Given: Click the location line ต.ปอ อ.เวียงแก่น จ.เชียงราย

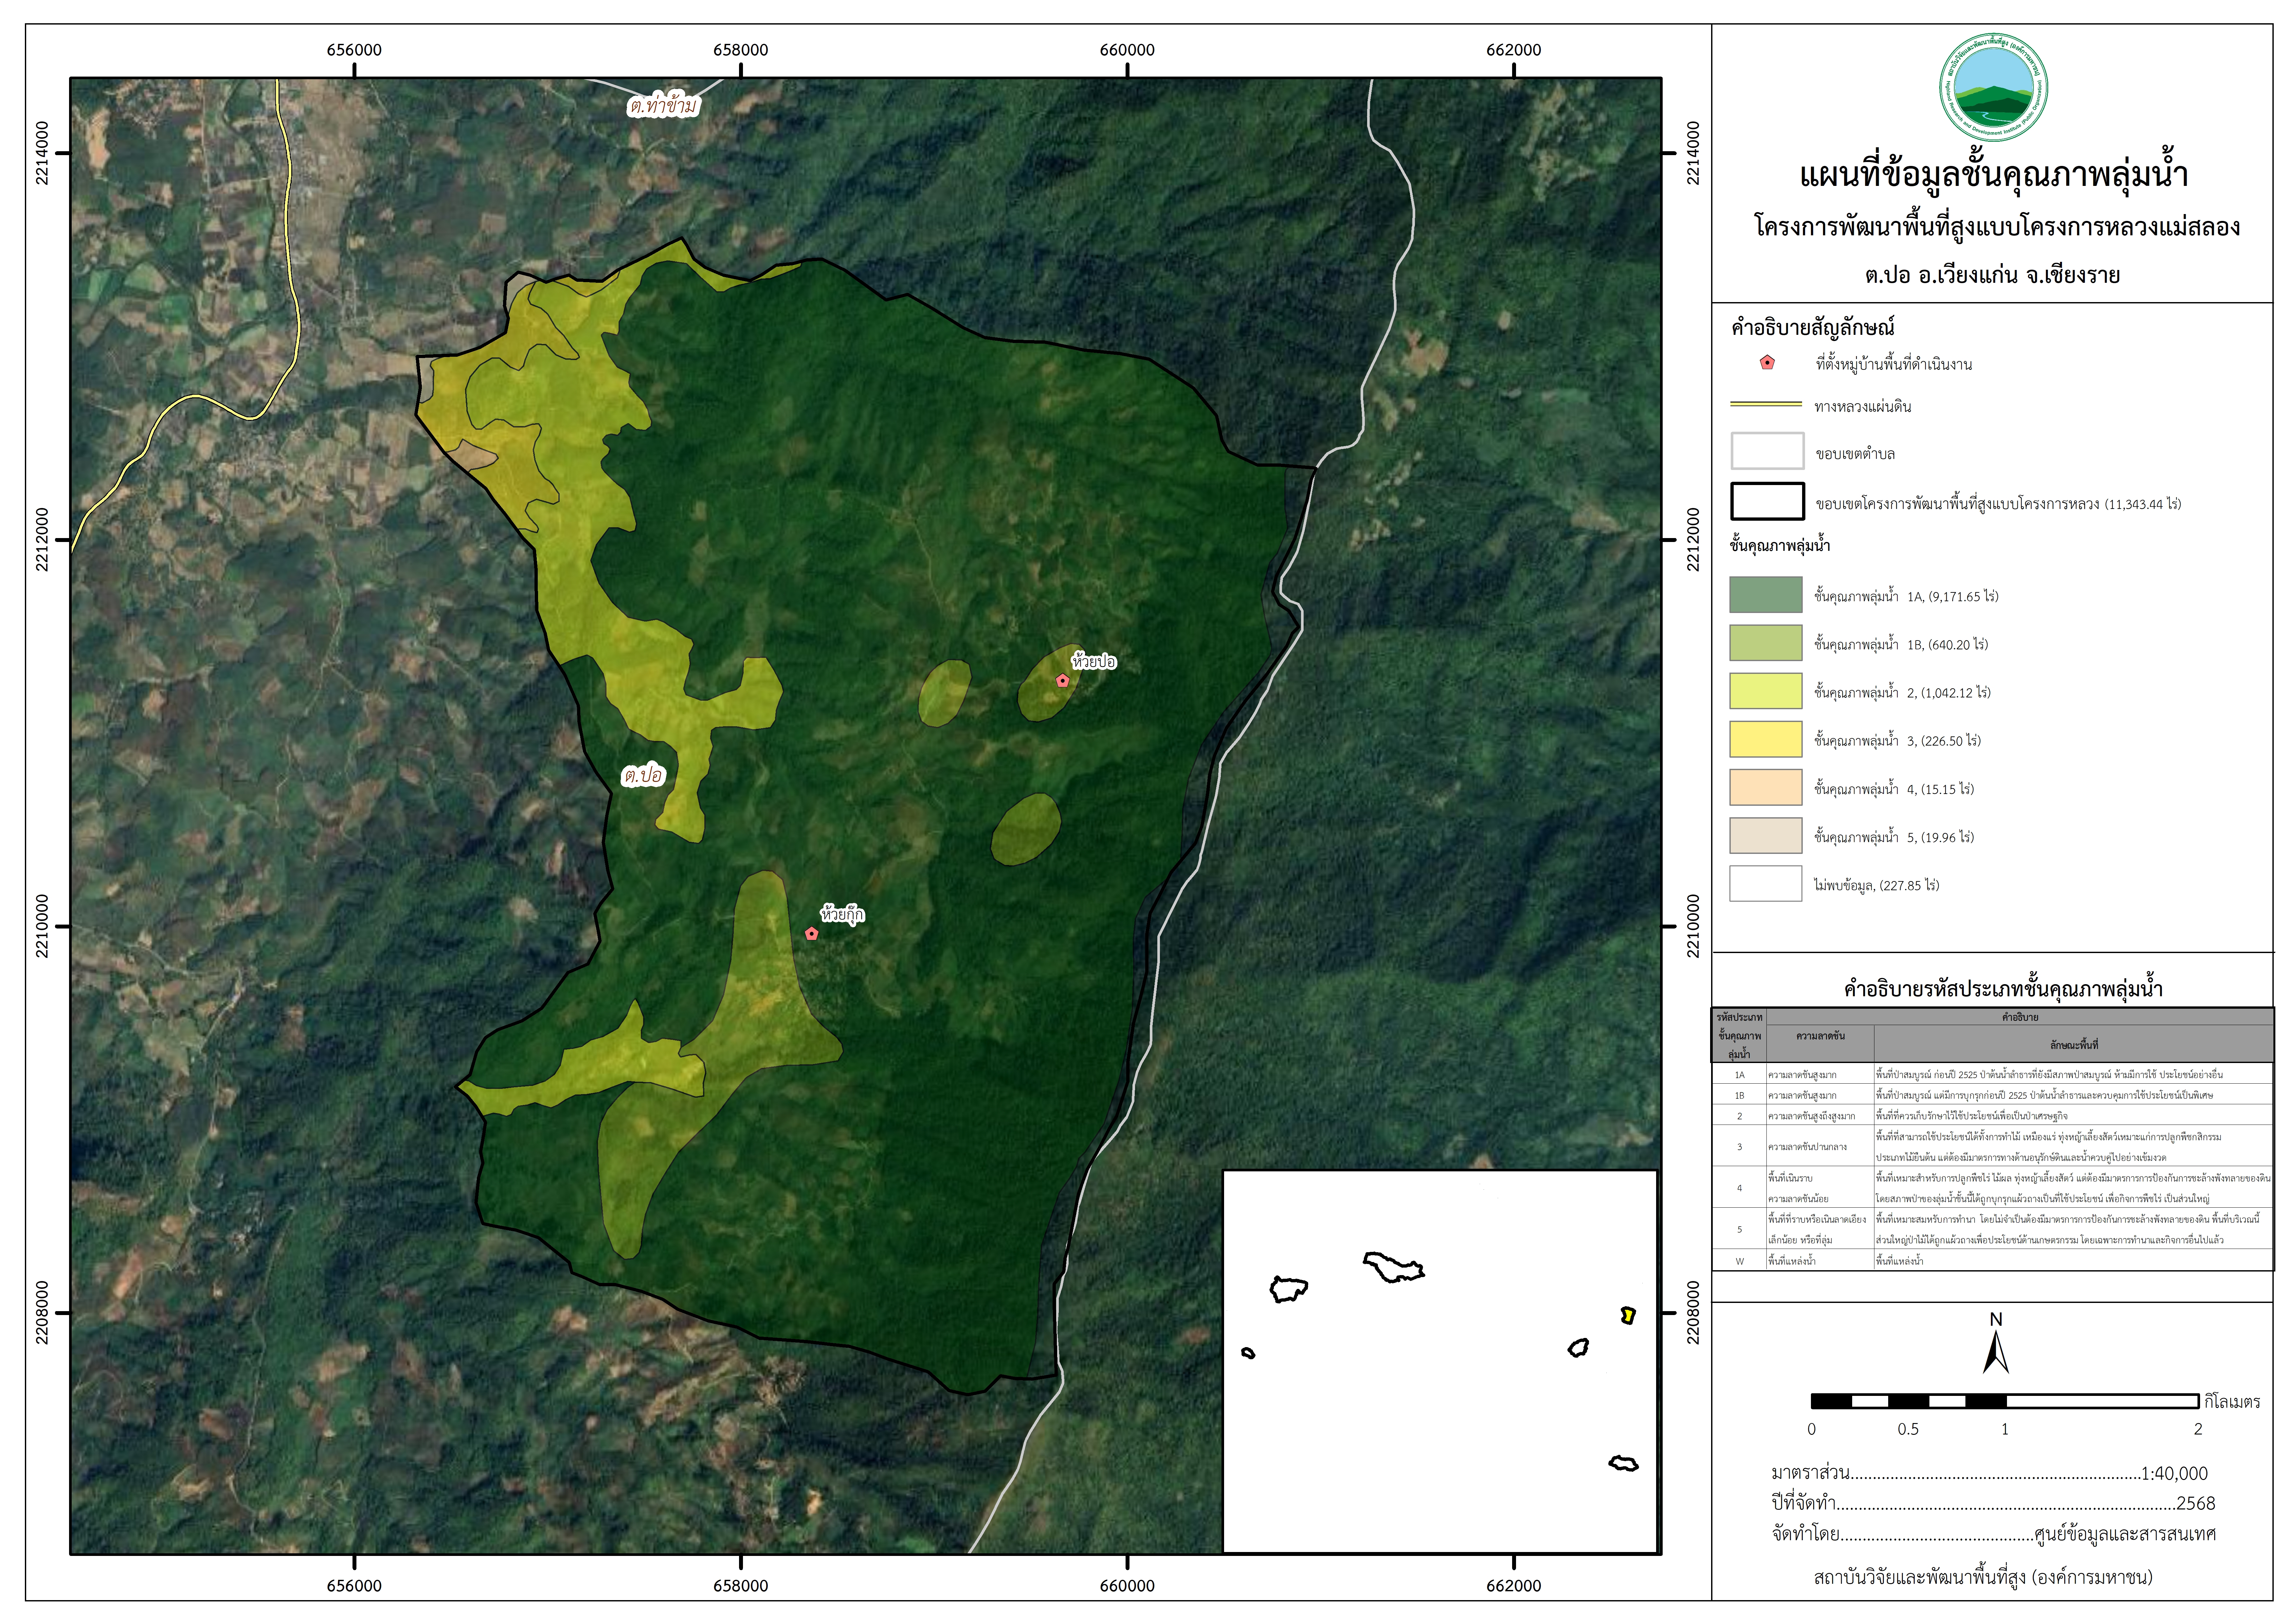Looking at the screenshot, I should point(1992,275).
